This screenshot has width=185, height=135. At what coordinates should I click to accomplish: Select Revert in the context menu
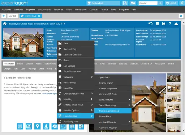point(76,60)
